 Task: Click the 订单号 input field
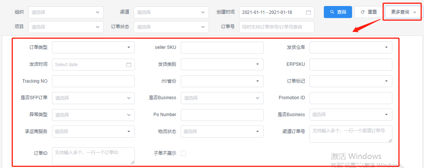coord(277,27)
